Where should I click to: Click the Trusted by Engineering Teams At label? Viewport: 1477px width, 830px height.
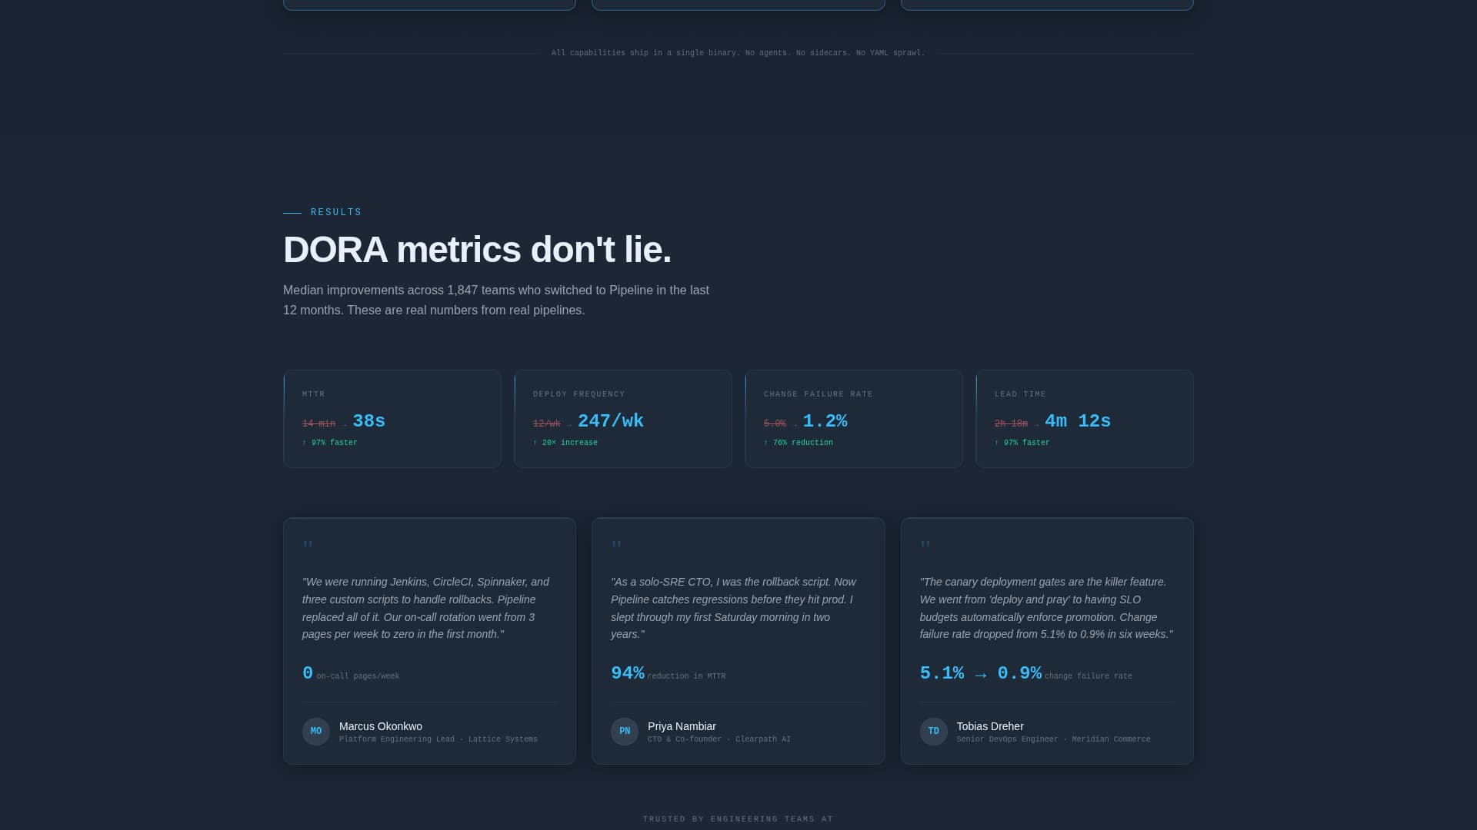click(x=738, y=819)
